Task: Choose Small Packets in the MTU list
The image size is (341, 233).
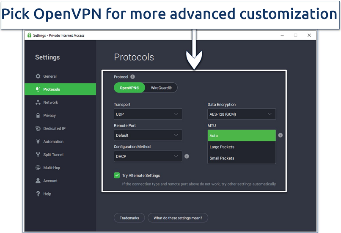Action: tap(242, 158)
